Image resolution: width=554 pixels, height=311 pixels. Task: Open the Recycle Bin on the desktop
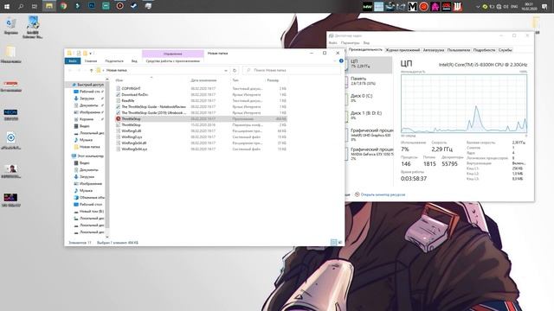11,25
